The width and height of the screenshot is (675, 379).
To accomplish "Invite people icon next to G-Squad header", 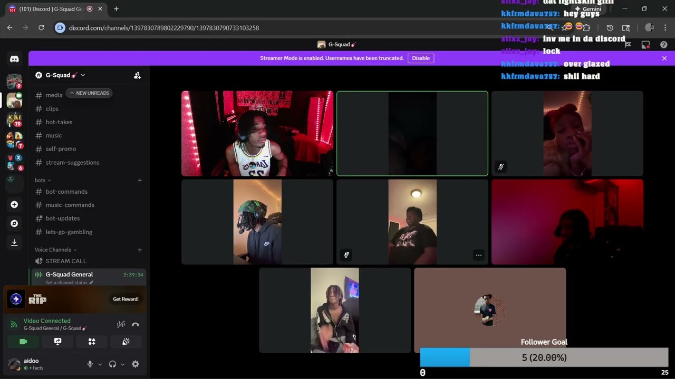I will pyautogui.click(x=137, y=75).
